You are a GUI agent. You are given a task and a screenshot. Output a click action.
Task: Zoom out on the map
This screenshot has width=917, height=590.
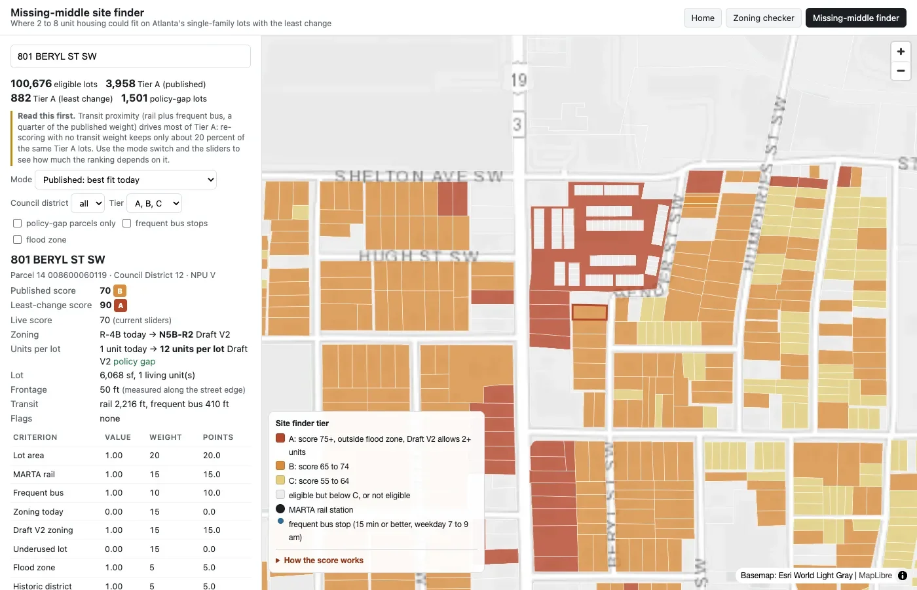[x=901, y=71]
